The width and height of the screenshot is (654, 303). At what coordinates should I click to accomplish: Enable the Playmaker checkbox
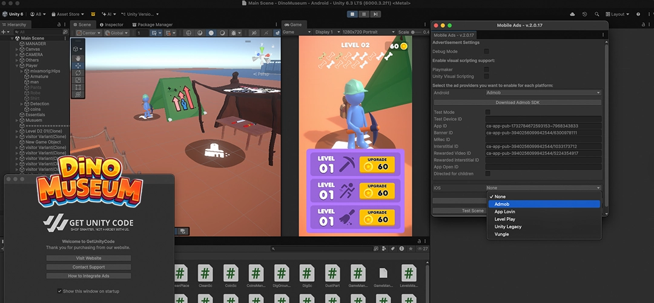pos(486,70)
